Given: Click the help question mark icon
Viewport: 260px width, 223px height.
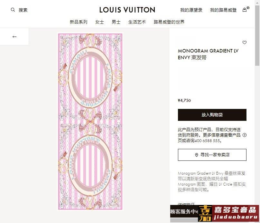Looking at the screenshot, I should 245,135.
